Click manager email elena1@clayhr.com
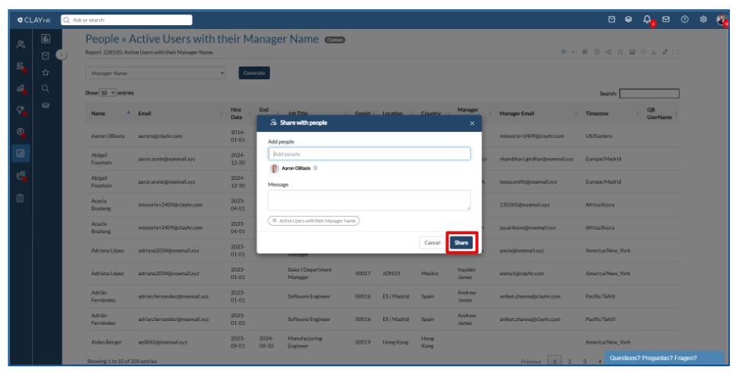Screen dimensions: 739x376 [522, 273]
